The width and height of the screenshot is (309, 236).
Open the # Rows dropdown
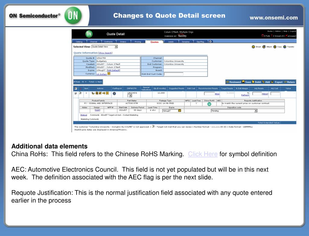(x=84, y=82)
